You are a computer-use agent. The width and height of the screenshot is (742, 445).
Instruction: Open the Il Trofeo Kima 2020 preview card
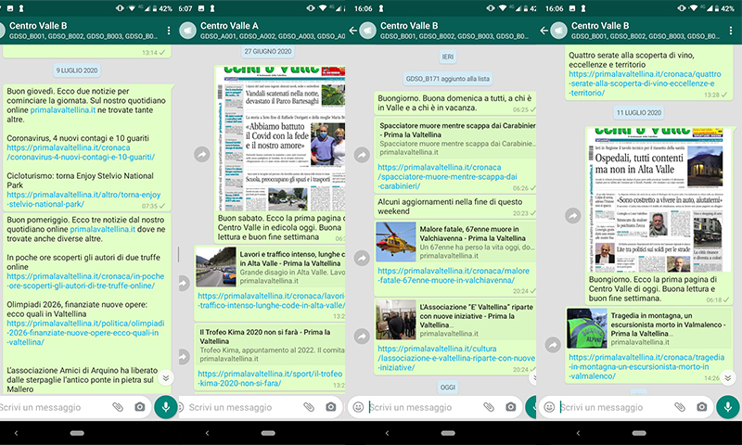271,347
